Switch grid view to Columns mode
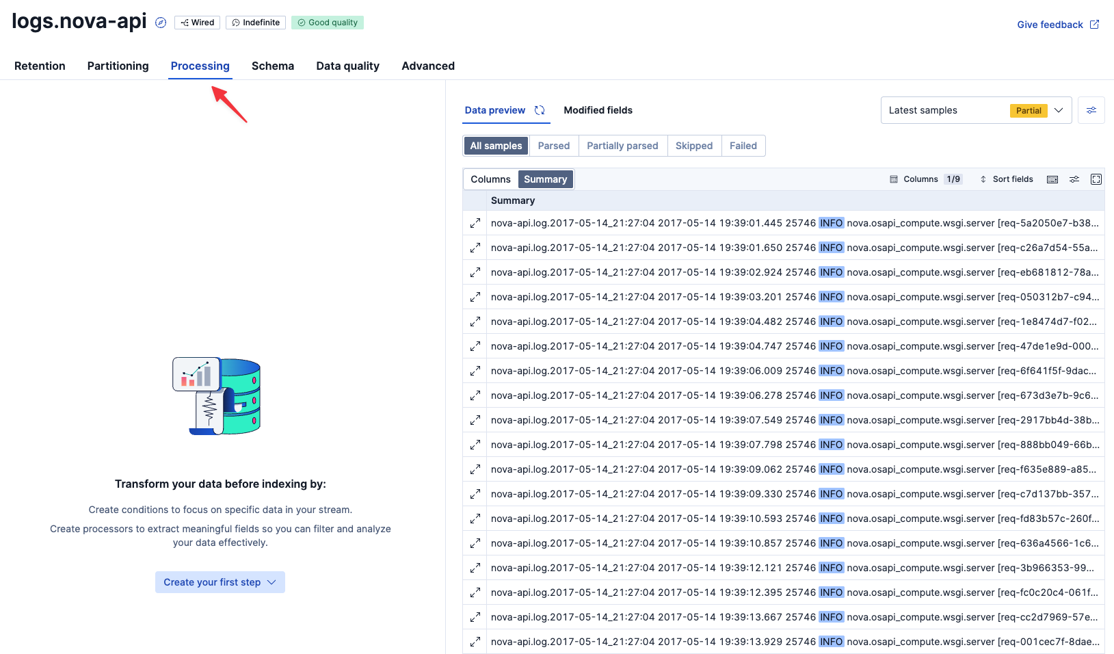This screenshot has height=654, width=1114. (x=490, y=179)
